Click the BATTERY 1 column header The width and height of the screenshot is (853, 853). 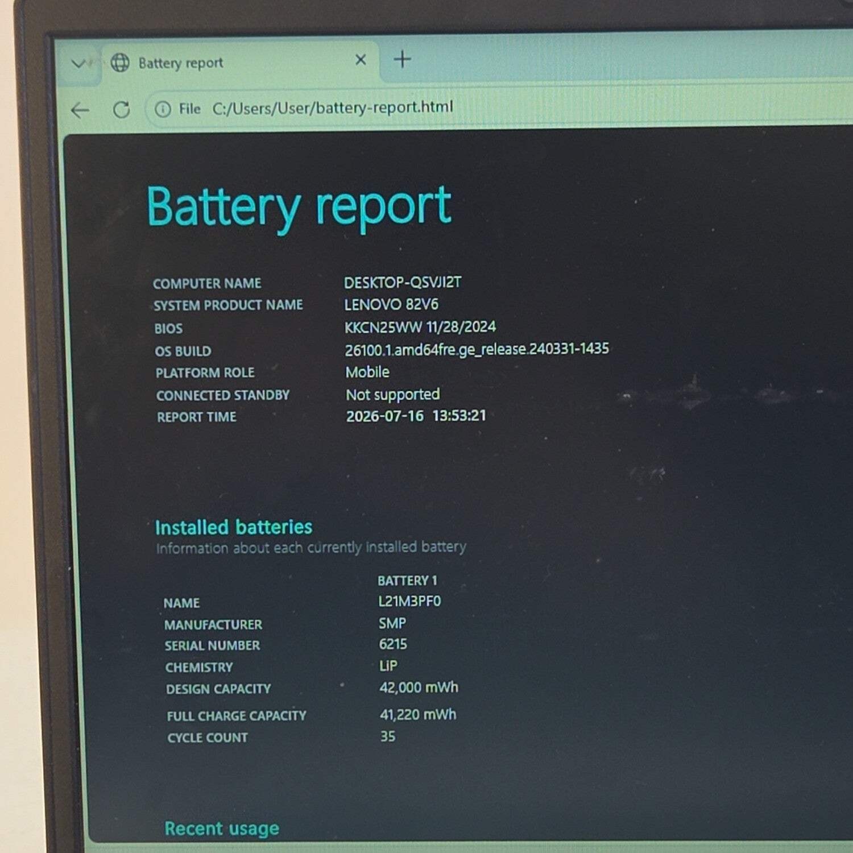coord(407,581)
